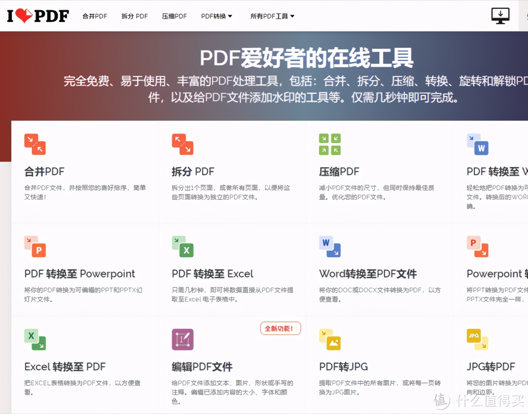Click the PDF to Powerpoint description text
This screenshot has height=414, width=528.
[x=83, y=295]
